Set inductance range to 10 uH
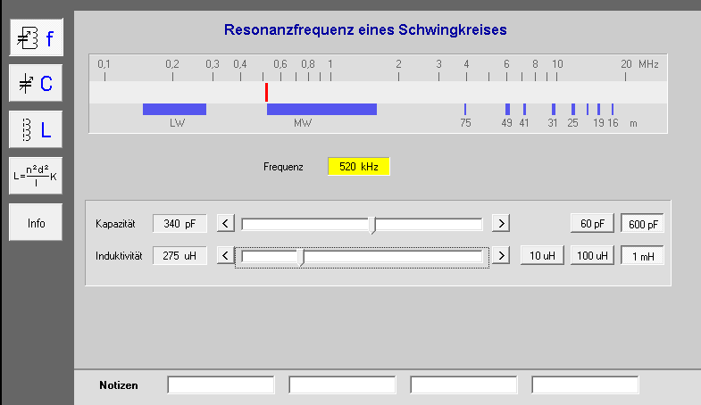701x405 pixels. point(542,256)
